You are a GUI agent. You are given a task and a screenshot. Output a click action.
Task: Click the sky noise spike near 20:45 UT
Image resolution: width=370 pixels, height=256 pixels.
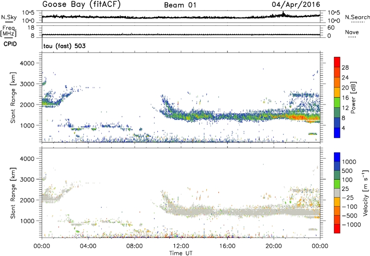(283, 13)
